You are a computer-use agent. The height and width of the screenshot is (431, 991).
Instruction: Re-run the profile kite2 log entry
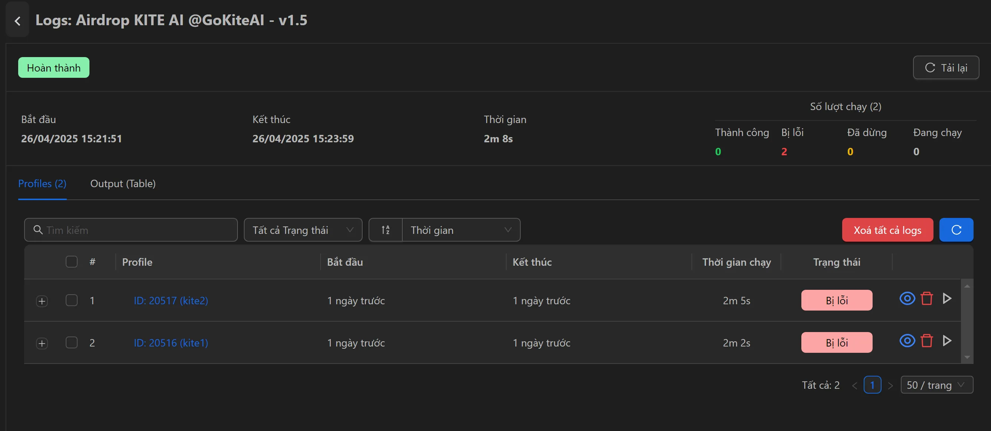click(948, 298)
